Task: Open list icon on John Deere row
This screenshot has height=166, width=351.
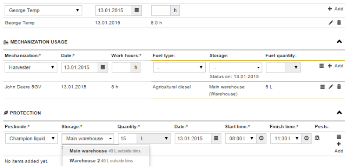Action: [x=322, y=87]
